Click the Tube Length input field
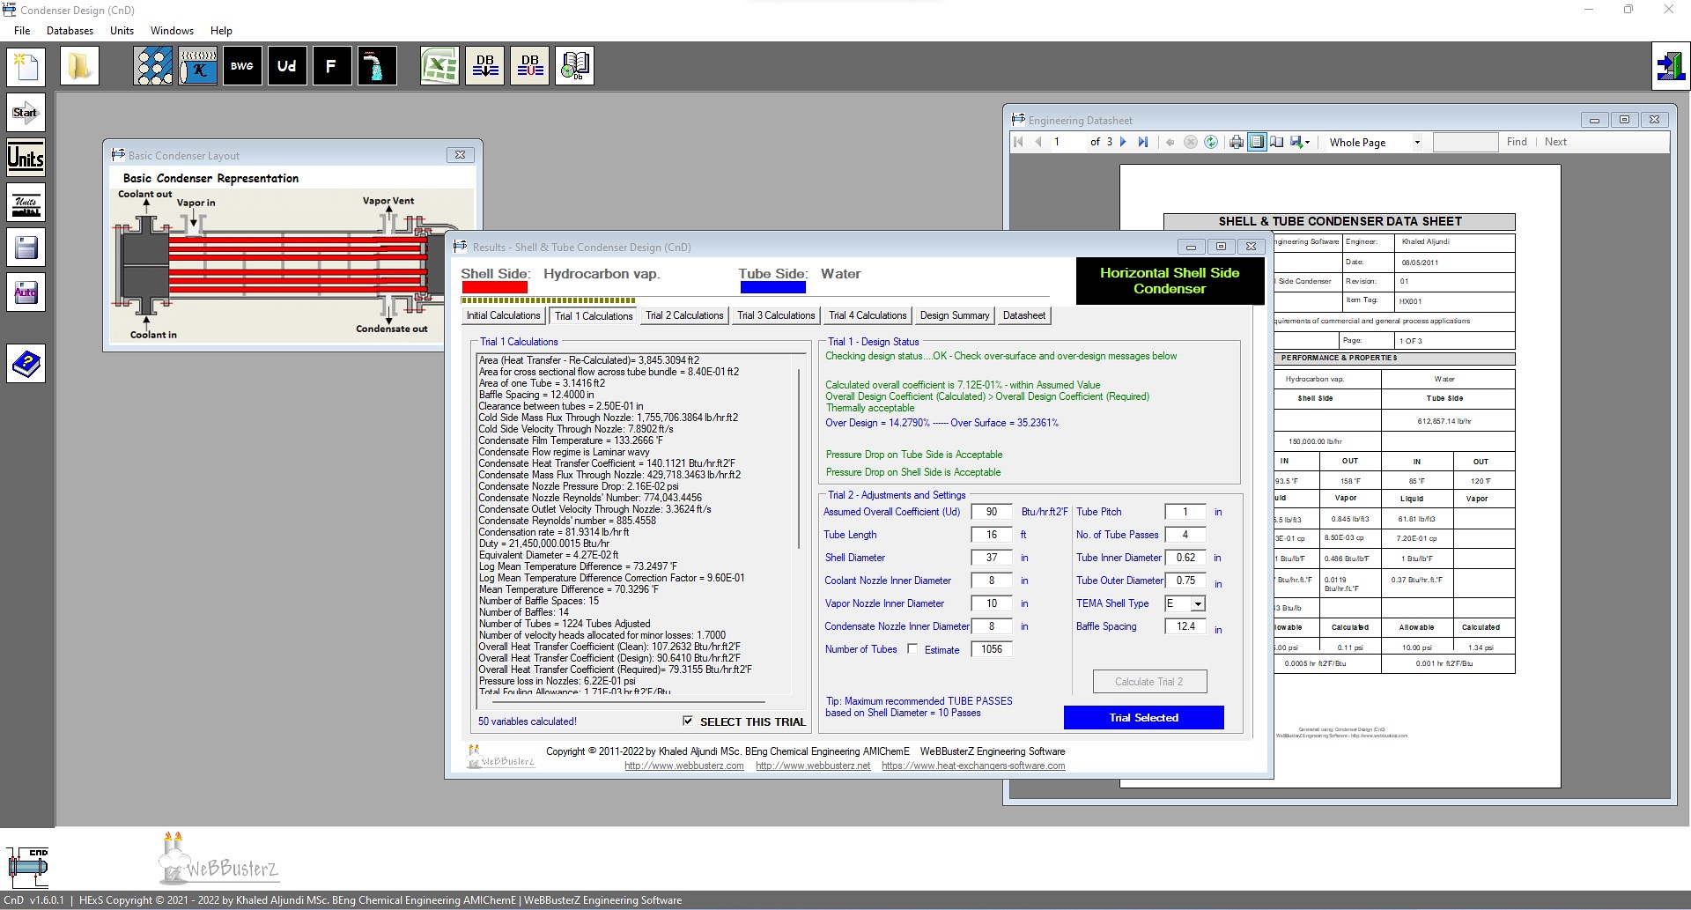The image size is (1691, 910). coord(991,535)
